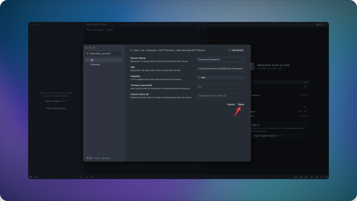Go to MCP Servers in the breadcrumb
The width and height of the screenshot is (357, 201).
[166, 50]
